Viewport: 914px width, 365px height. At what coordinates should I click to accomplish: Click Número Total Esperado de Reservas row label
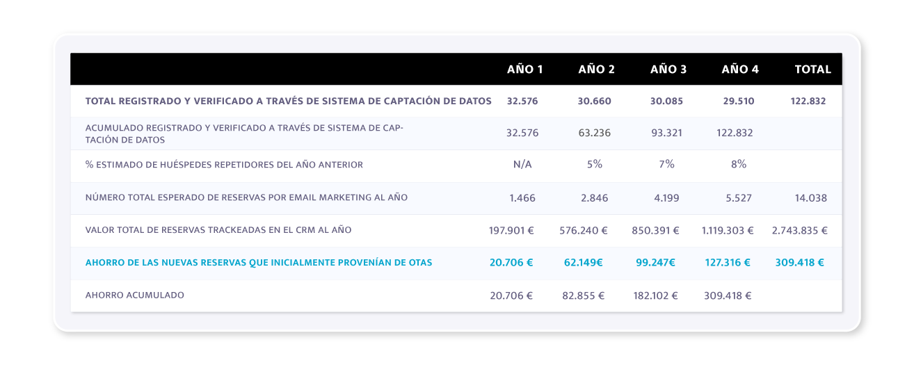click(246, 197)
